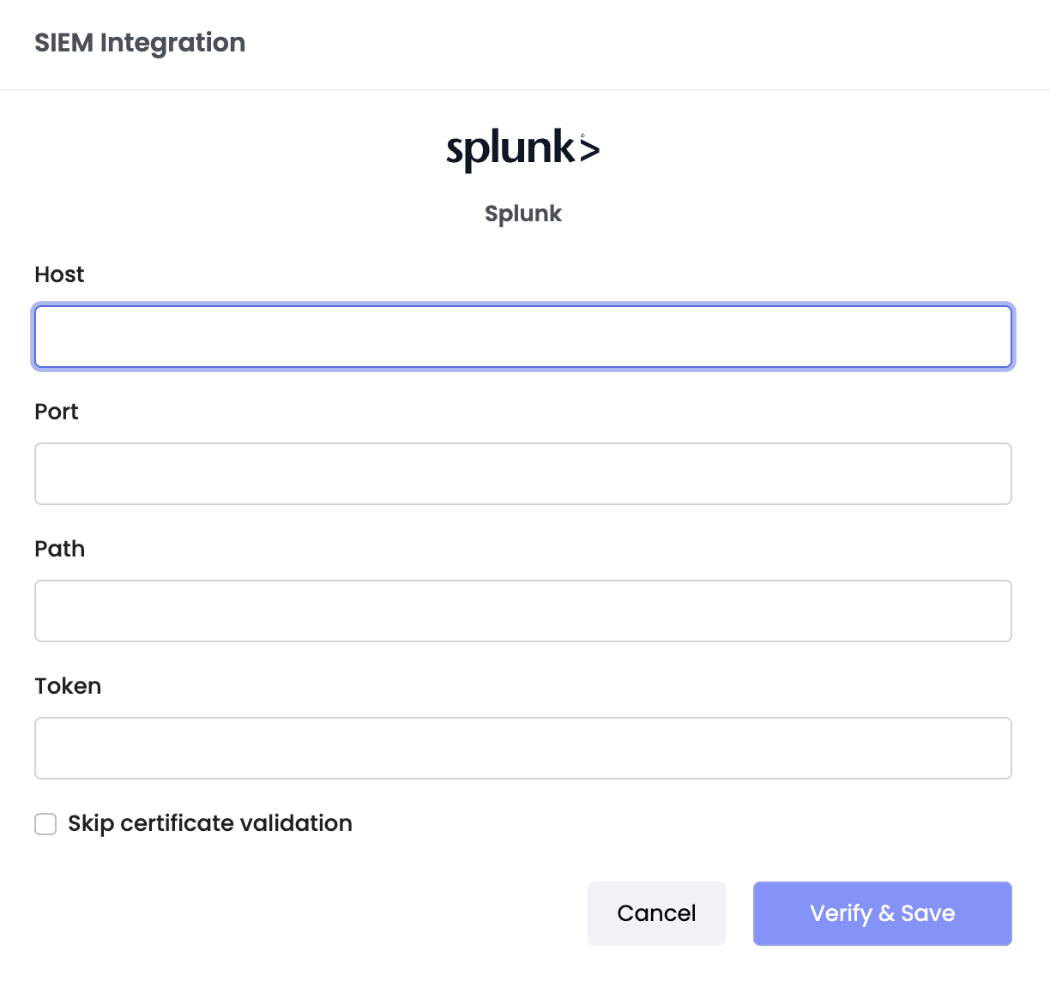Activate the Token input field
This screenshot has width=1050, height=981.
tap(523, 748)
